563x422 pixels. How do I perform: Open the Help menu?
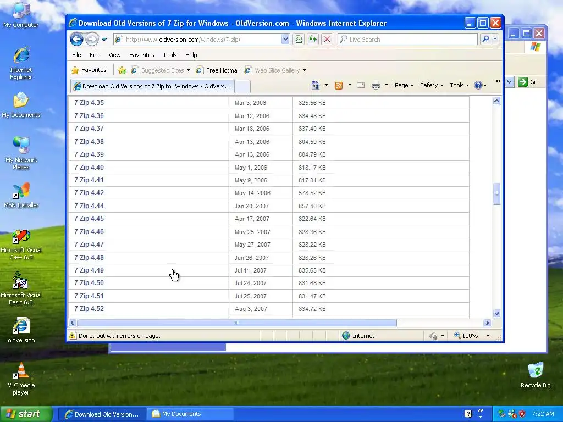pos(191,55)
